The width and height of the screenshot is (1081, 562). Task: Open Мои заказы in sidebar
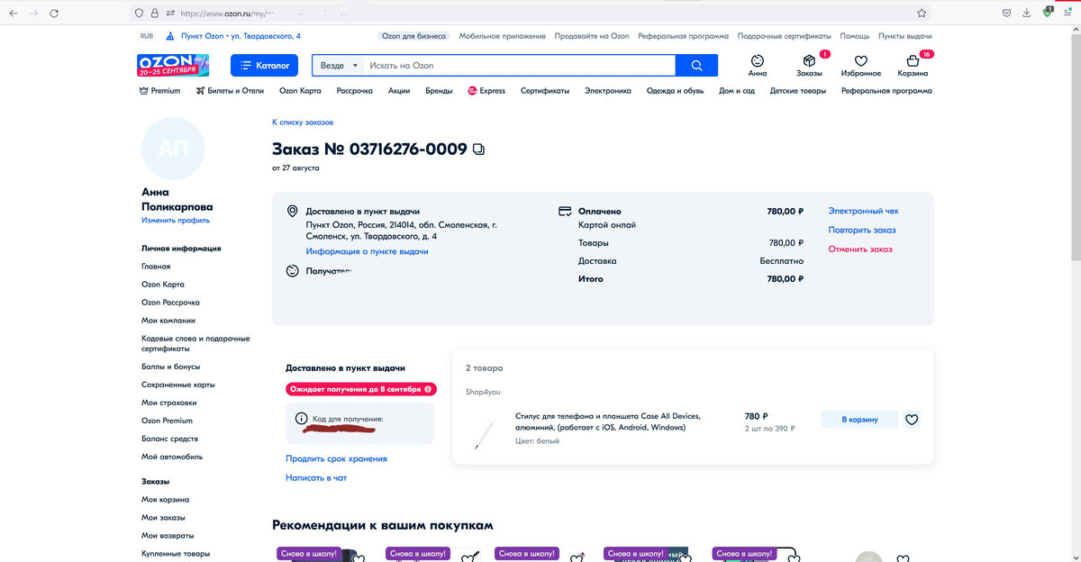(163, 517)
